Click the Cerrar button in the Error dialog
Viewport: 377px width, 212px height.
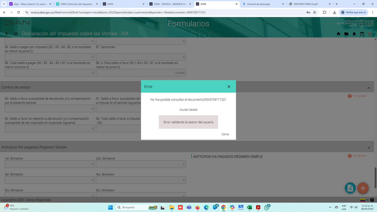(x=225, y=134)
